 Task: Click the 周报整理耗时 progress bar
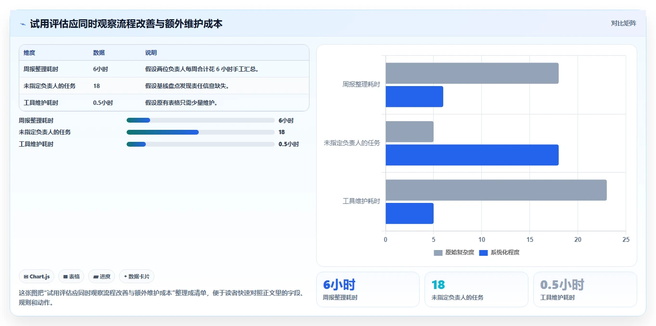point(200,120)
